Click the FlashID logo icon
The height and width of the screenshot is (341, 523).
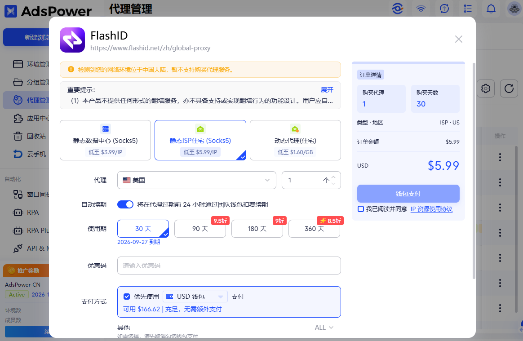72,40
